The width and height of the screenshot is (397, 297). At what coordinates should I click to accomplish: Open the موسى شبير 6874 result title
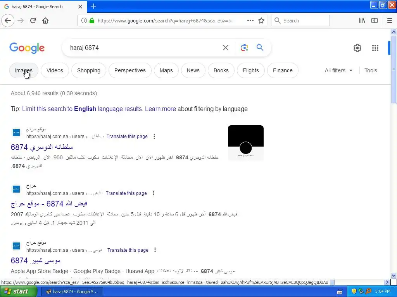(35, 260)
